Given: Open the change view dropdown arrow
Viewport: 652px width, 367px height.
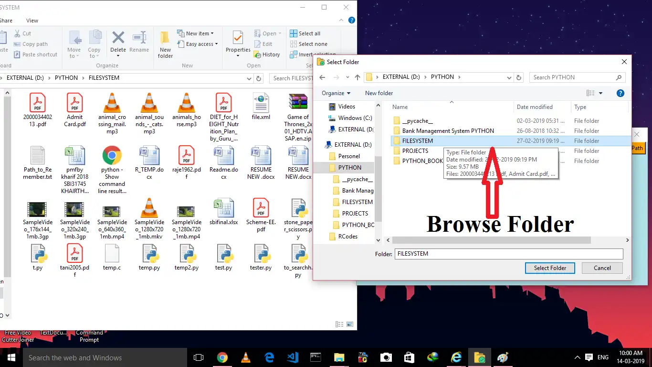Looking at the screenshot, I should coord(601,93).
